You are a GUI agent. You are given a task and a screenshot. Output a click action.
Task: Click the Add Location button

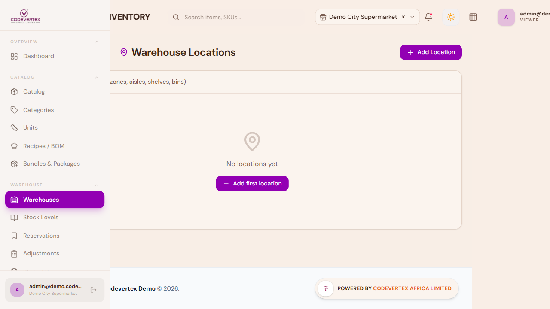pos(431,52)
